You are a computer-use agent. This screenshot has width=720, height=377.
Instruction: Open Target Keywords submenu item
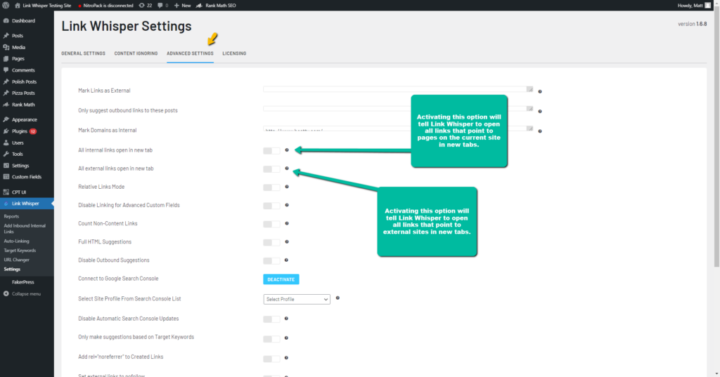point(20,251)
